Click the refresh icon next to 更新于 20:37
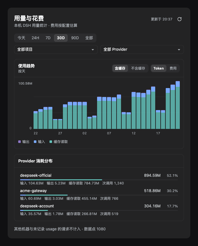 point(179,19)
